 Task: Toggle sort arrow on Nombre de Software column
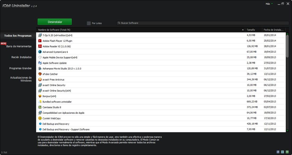[243, 30]
